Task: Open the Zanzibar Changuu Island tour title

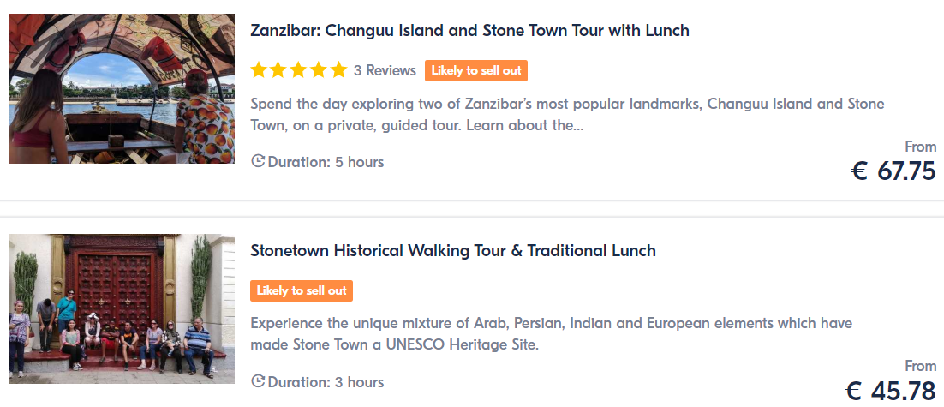Action: [469, 30]
